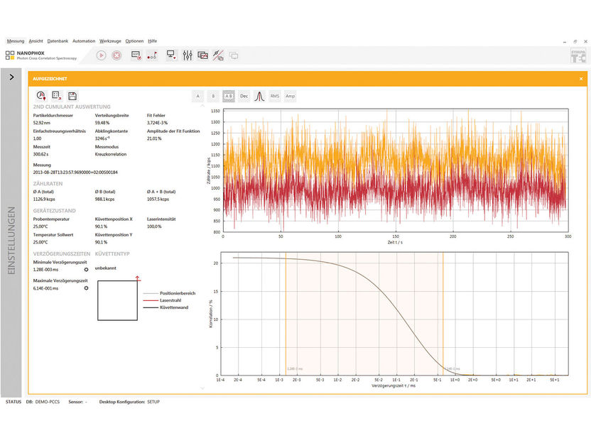Viewport: 591px width, 443px height.
Task: Toggle channel A count rate display
Action: tap(197, 95)
